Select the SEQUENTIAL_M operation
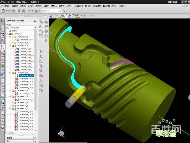 click(x=27, y=100)
